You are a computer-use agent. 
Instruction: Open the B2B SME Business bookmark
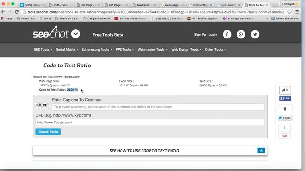pyautogui.click(x=166, y=19)
